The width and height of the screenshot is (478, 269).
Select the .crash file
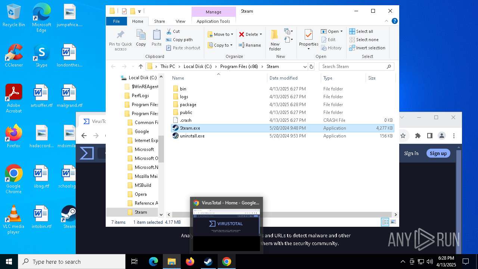click(x=282, y=120)
